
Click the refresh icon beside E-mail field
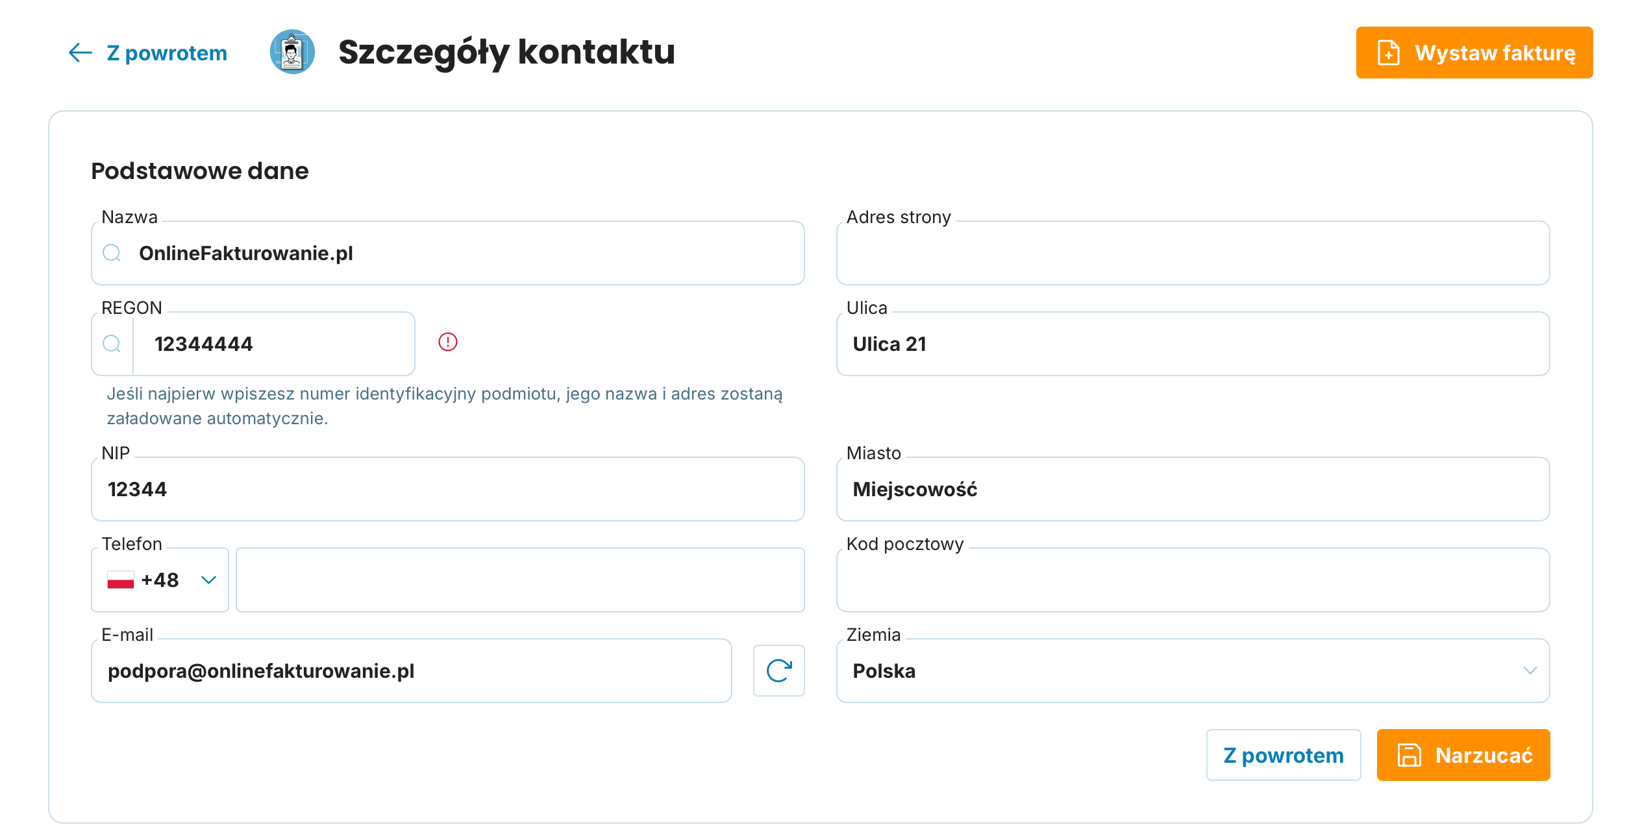pos(779,671)
